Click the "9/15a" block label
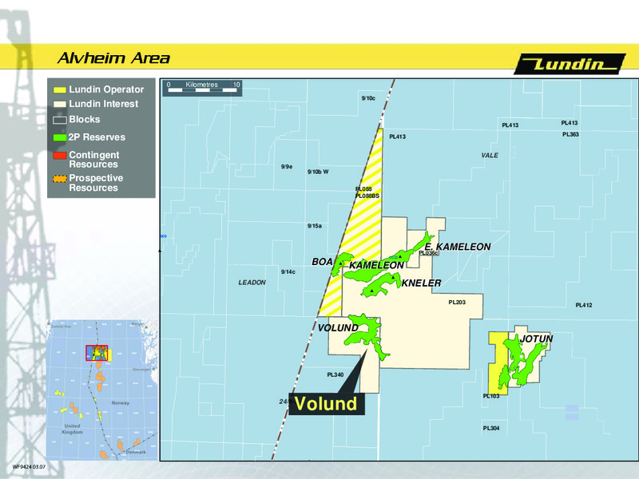Screen dimensions: 639x479 coord(315,226)
